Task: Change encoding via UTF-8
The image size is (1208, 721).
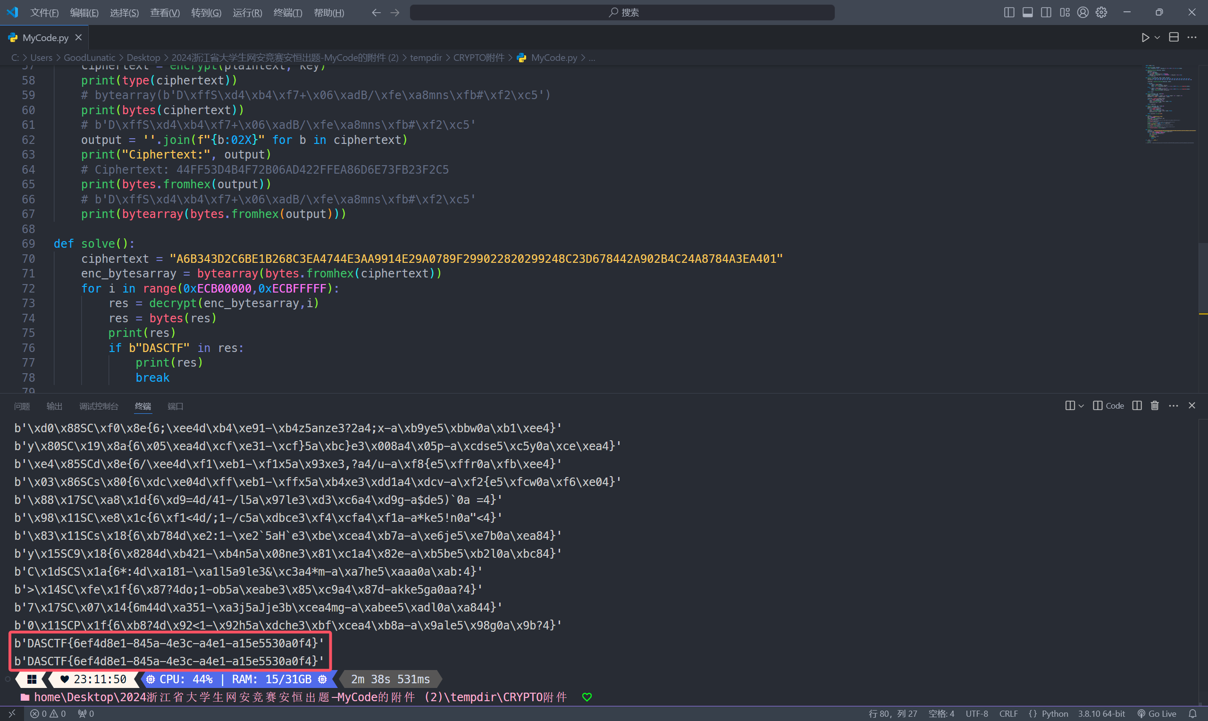Action: click(x=976, y=713)
